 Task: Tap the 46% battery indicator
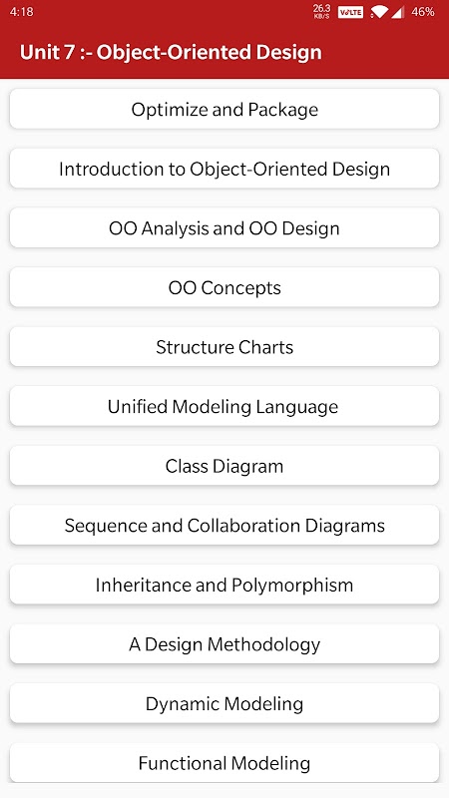(423, 12)
